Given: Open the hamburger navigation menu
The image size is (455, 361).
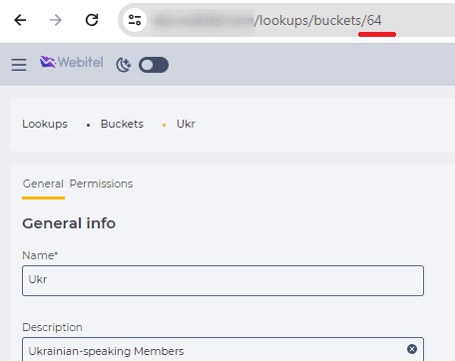Looking at the screenshot, I should (x=19, y=65).
